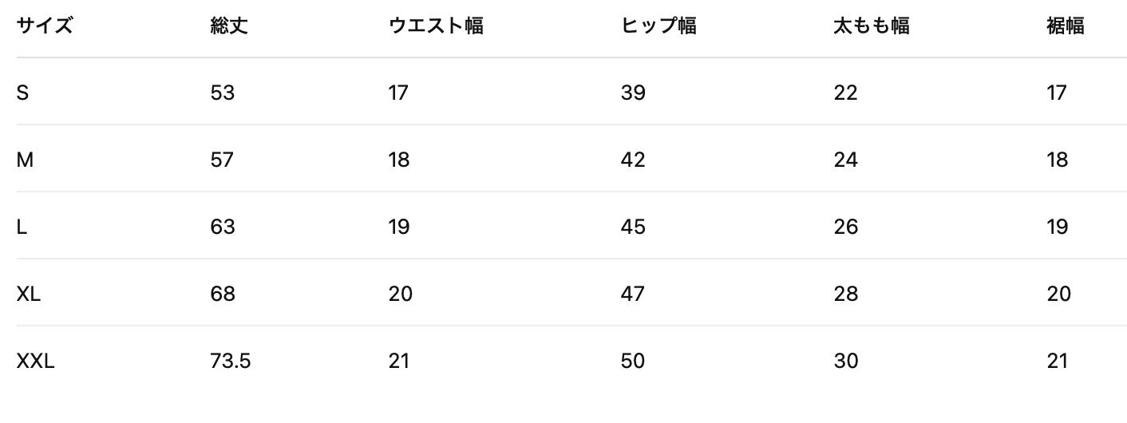Select the 太もも幅 column header
This screenshot has width=1127, height=423.
click(x=872, y=26)
